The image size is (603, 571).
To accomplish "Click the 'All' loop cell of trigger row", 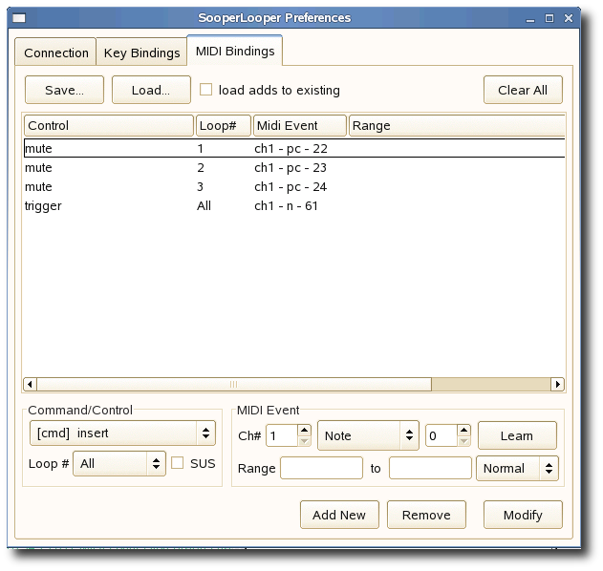I will [x=204, y=206].
